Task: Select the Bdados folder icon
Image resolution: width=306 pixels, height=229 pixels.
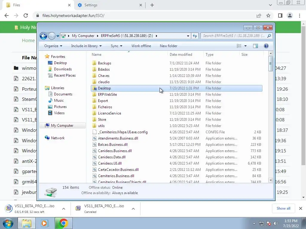Action: (x=94, y=69)
